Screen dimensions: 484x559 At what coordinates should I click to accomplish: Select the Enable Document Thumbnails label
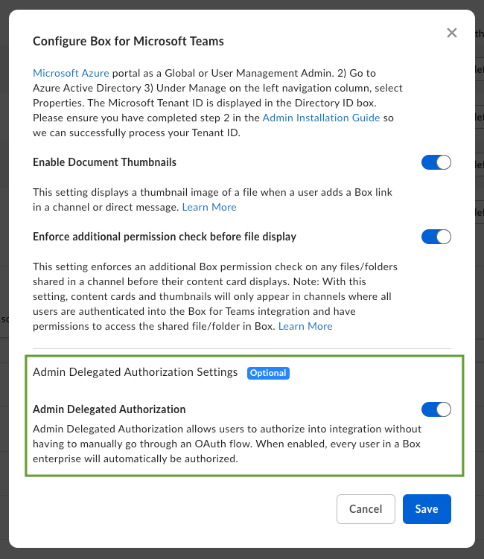(104, 162)
